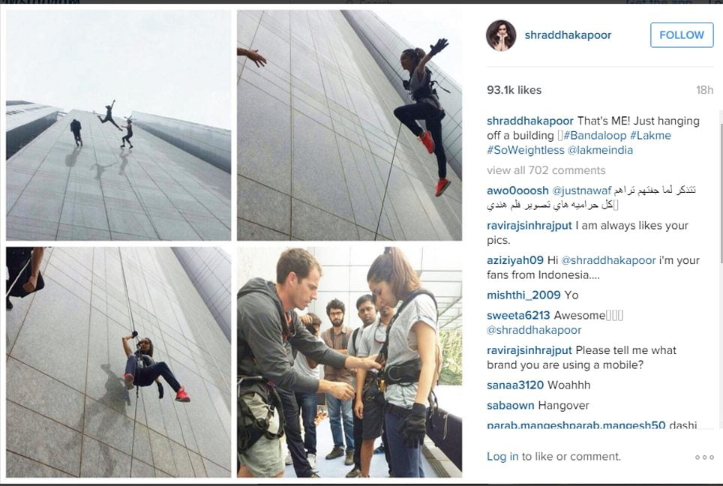Viewport: 723px width, 486px height.
Task: Open the three-dot more options menu
Action: point(704,457)
